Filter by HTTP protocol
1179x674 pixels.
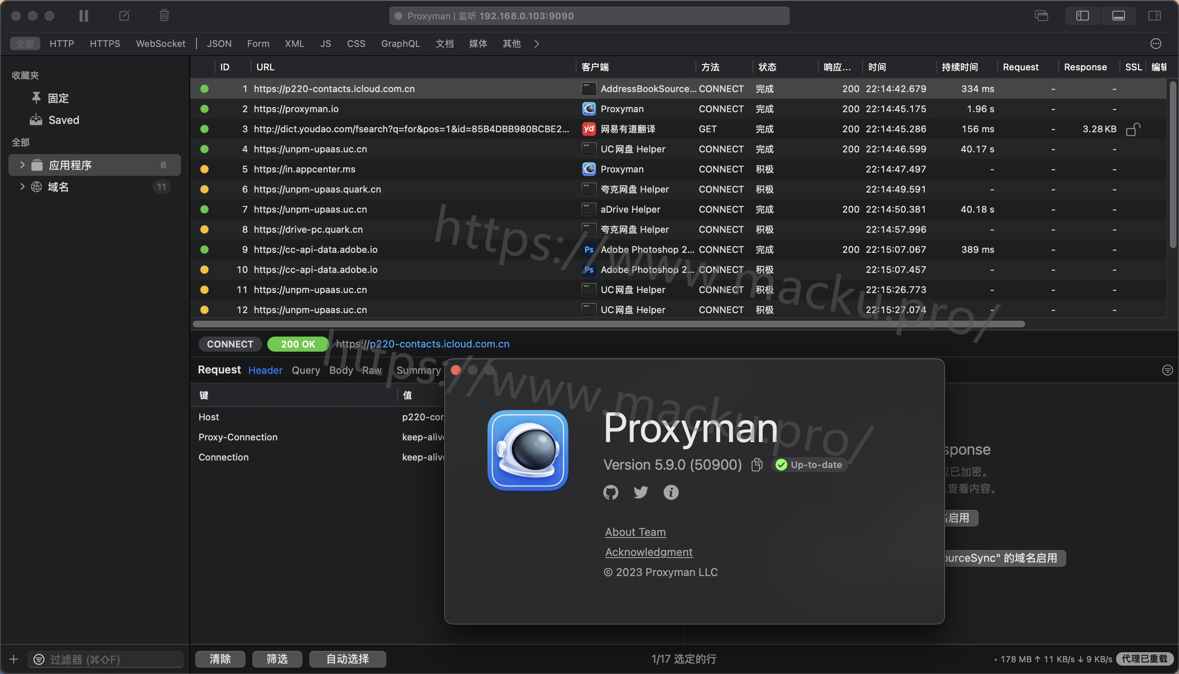[x=62, y=44]
